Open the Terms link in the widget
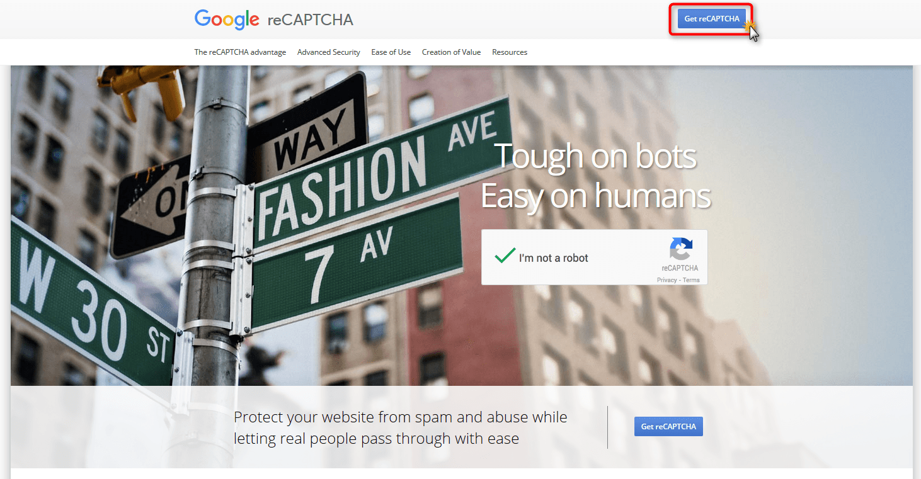This screenshot has width=921, height=479. 691,280
